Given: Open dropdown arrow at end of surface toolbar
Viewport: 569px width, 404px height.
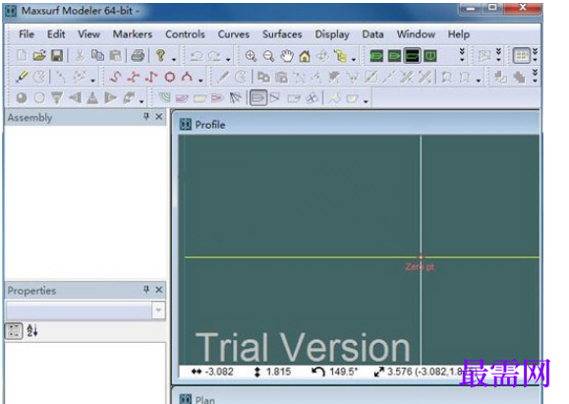Looking at the screenshot, I should [x=366, y=101].
